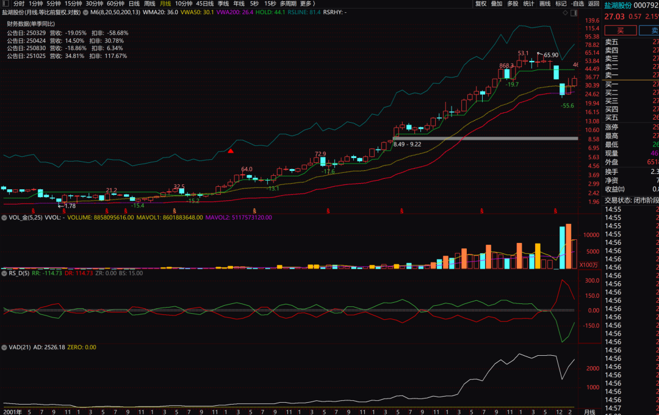Click the 交易状态 trading status line
The height and width of the screenshot is (415, 659).
point(632,201)
